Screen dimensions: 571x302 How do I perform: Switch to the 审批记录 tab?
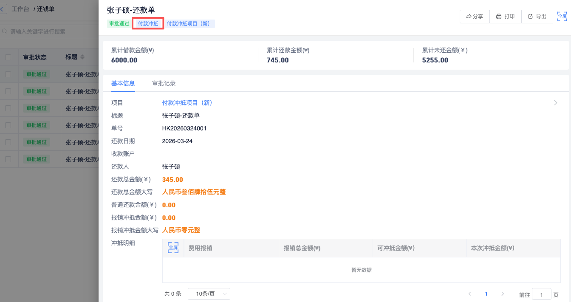pos(164,83)
